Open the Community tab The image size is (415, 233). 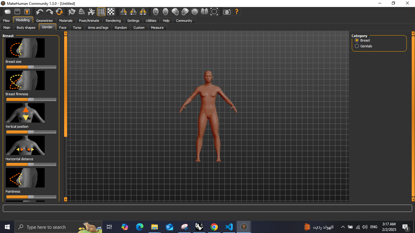pyautogui.click(x=184, y=21)
